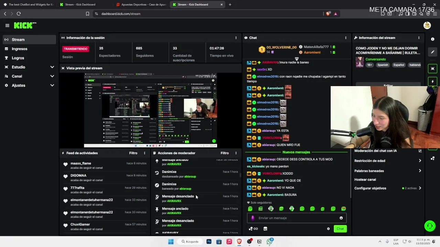This screenshot has height=247, width=440.
Task: Show hidden system tray icons
Action: pos(380,242)
